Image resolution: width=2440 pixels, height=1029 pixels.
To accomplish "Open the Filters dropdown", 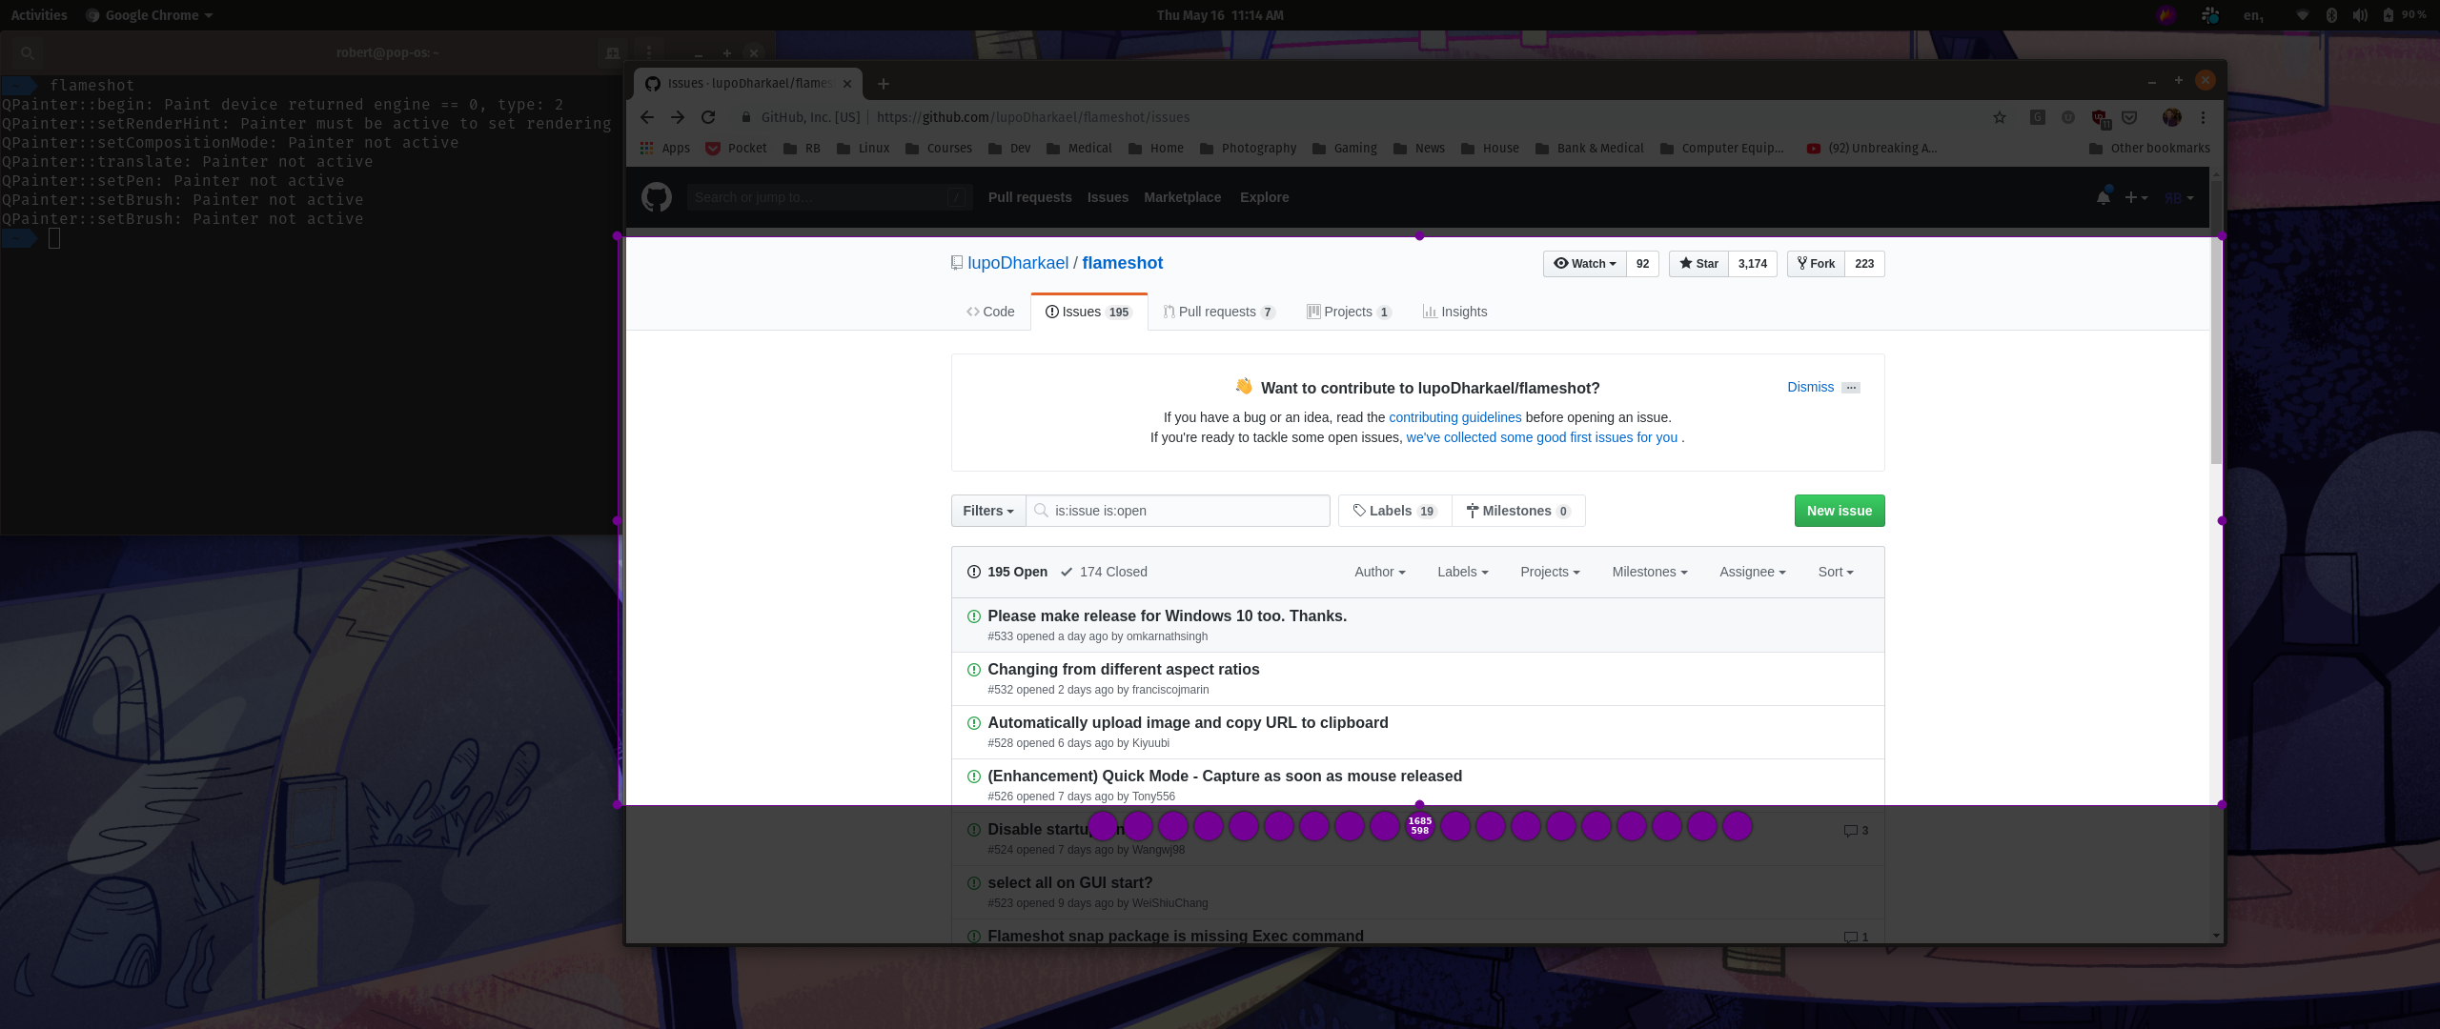I will (x=988, y=511).
